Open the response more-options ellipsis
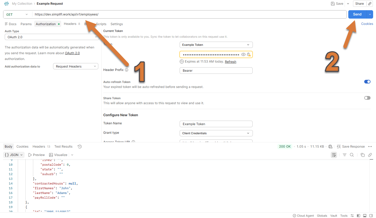This screenshot has width=376, height=218. (370, 147)
